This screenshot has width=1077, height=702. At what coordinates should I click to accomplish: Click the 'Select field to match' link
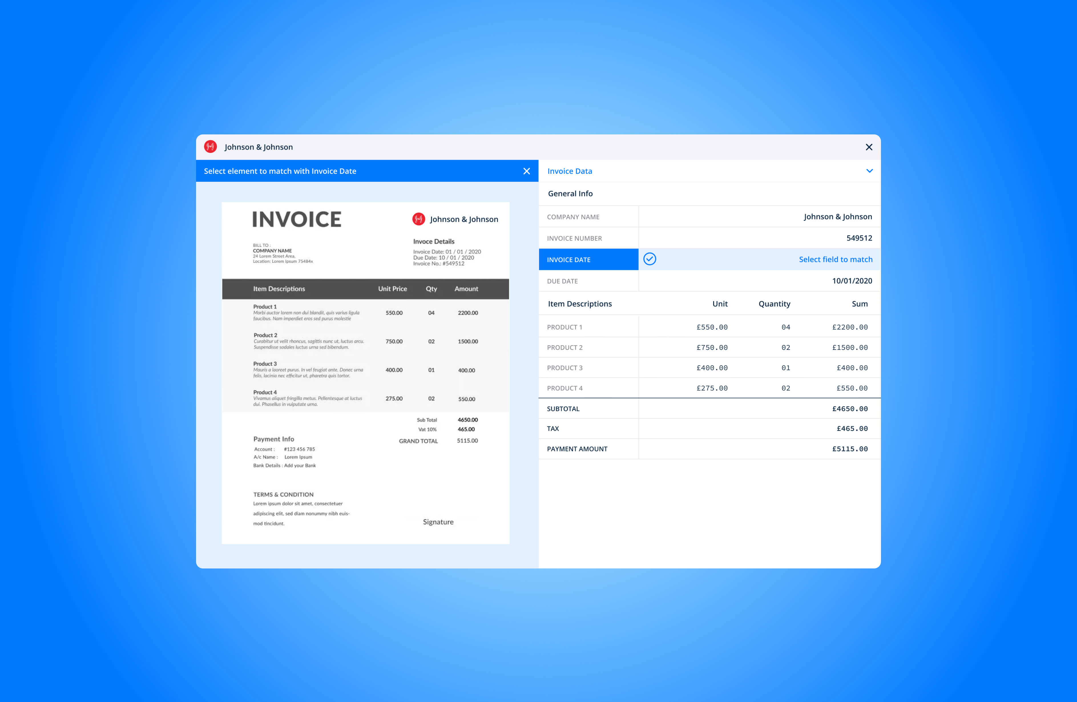pos(835,259)
